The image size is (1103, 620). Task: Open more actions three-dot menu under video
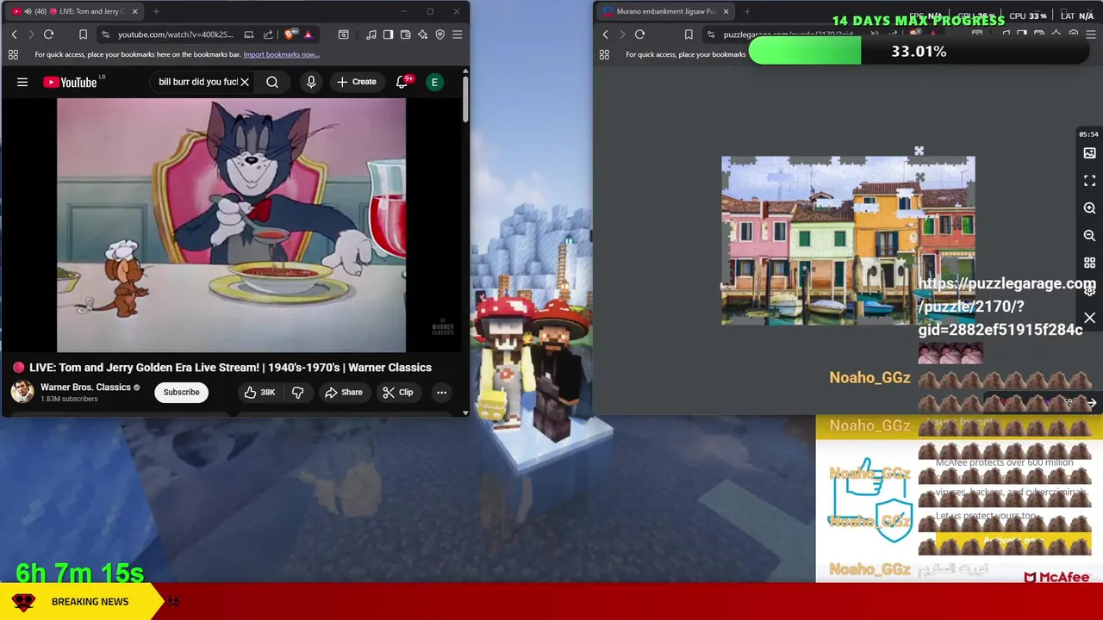point(441,392)
